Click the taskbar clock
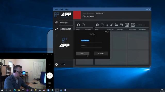Image resolution: width=165 pixels, height=92 pixels. [162, 90]
